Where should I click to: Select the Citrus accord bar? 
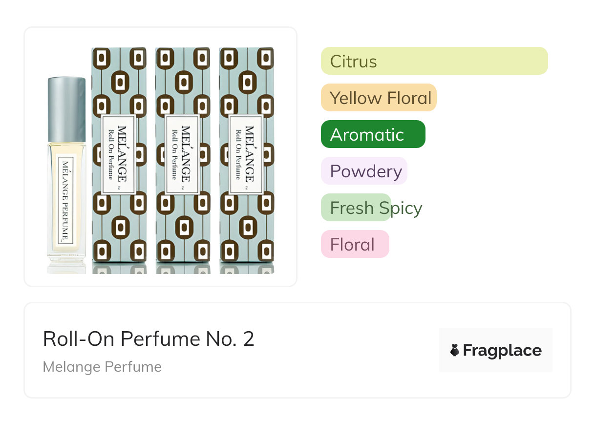(x=434, y=61)
